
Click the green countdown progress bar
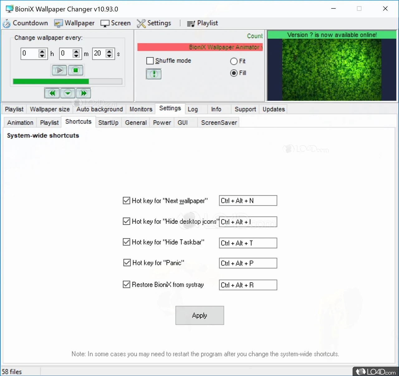67,82
